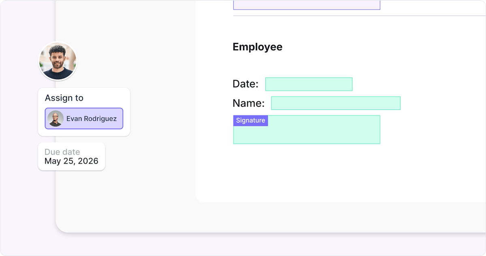Click into the Date input field
This screenshot has width=486, height=256.
click(309, 84)
